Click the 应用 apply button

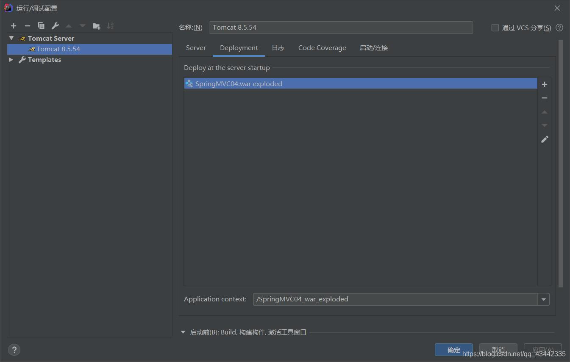pos(543,350)
